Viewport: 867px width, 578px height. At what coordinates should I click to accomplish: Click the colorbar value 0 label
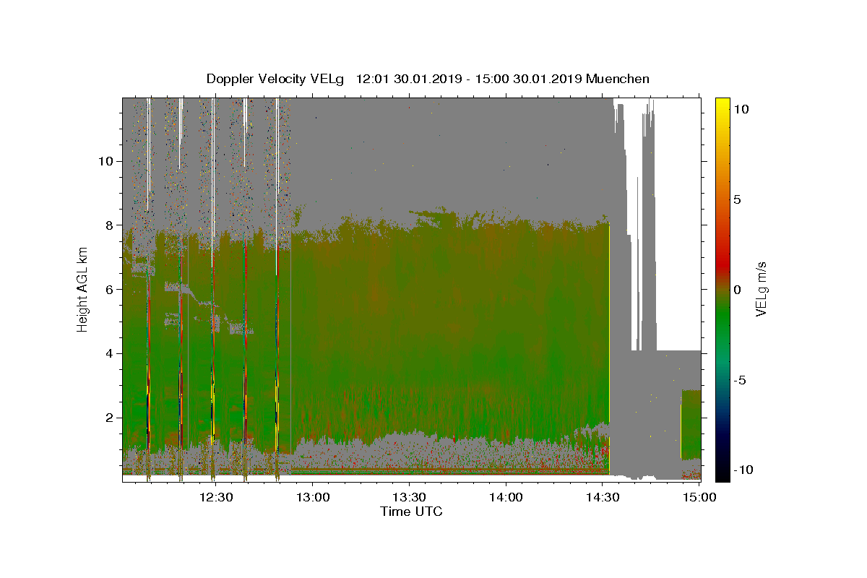[738, 289]
